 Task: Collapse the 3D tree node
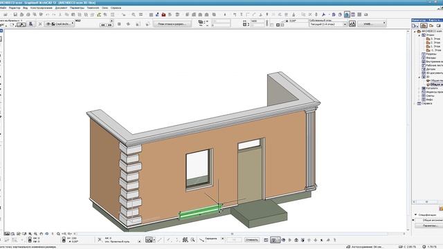point(419,77)
